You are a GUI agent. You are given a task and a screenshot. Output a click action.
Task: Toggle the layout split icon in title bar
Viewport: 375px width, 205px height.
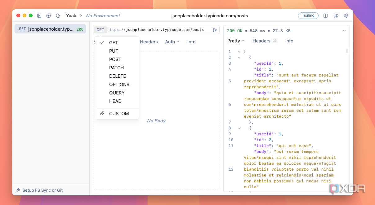325,15
